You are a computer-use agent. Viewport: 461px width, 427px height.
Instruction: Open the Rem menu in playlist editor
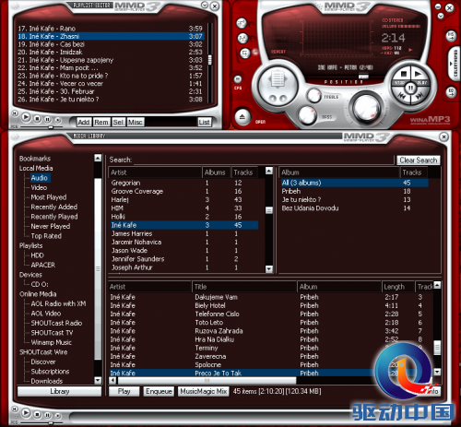(x=101, y=122)
